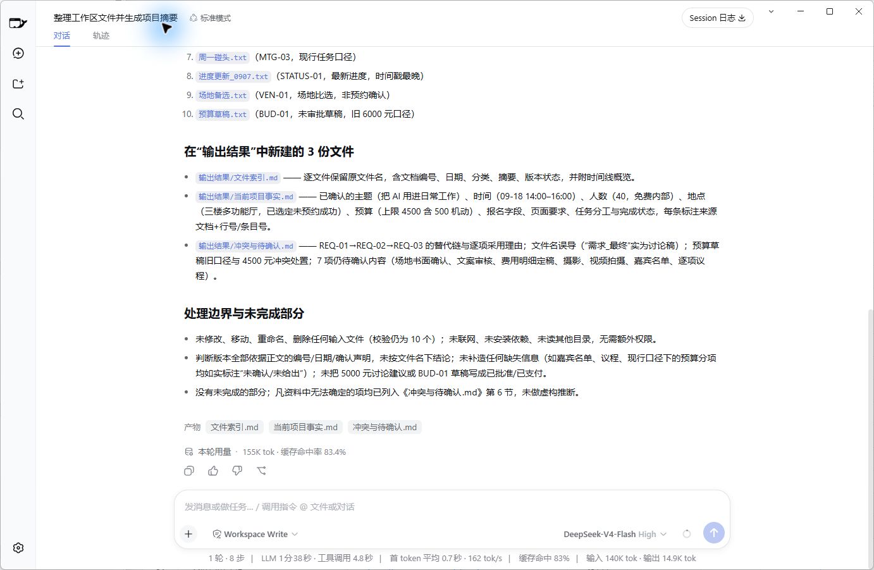Screen dimensions: 874x570
Task: Switch to the 对话 tab
Action: click(62, 36)
